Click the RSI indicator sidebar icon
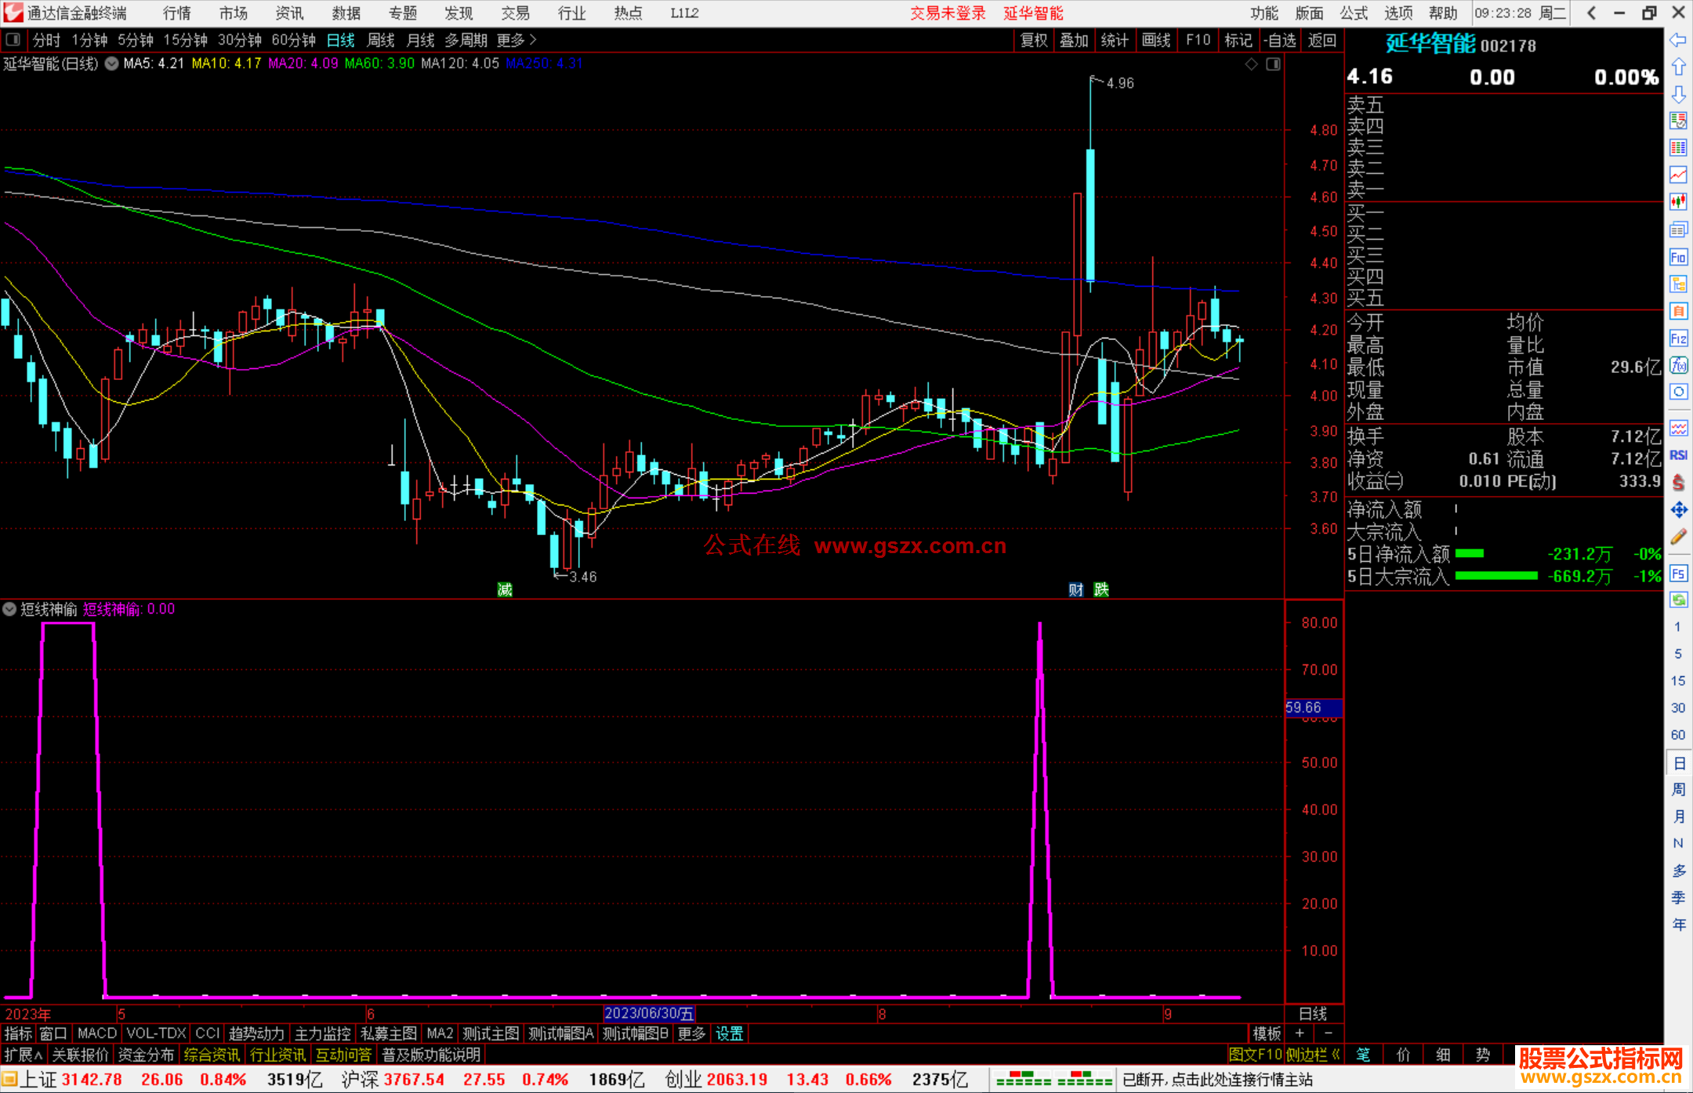Screen dimensions: 1693x1093 1677,455
